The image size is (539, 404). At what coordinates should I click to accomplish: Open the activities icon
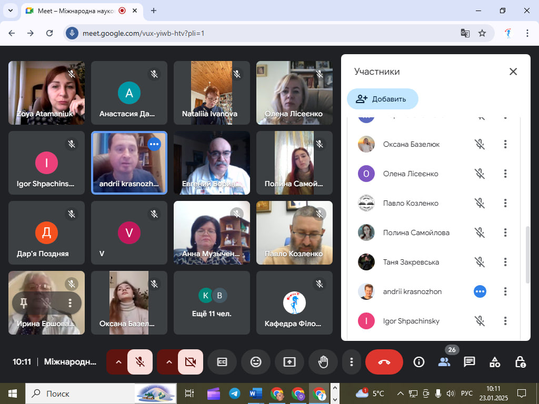click(x=495, y=362)
